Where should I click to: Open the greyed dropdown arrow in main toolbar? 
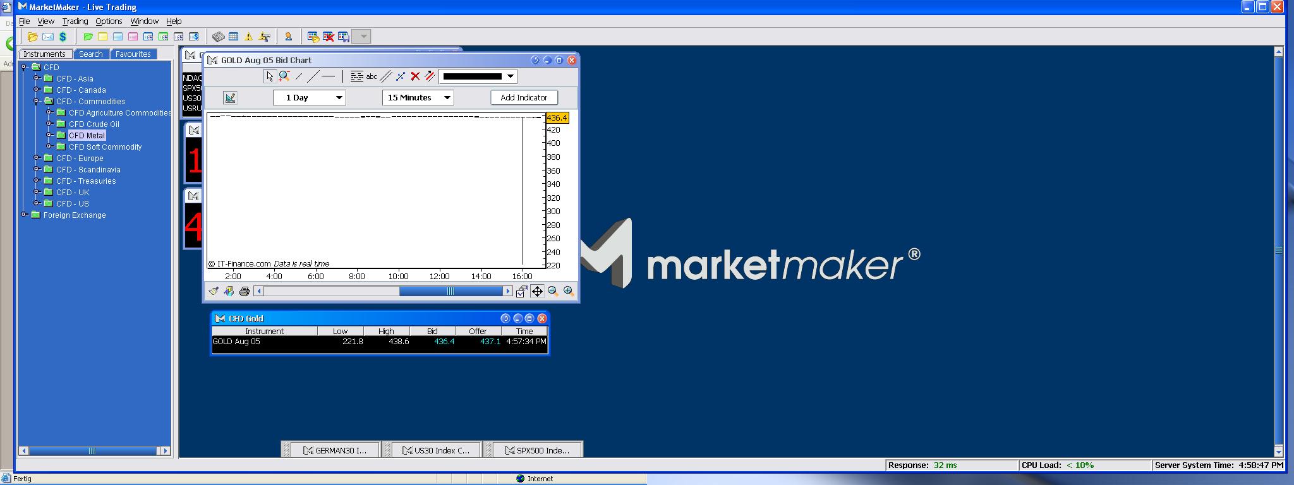[x=362, y=37]
